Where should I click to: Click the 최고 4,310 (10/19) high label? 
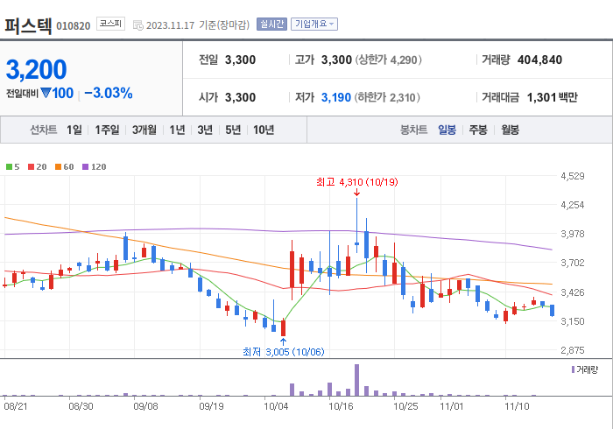click(x=357, y=182)
